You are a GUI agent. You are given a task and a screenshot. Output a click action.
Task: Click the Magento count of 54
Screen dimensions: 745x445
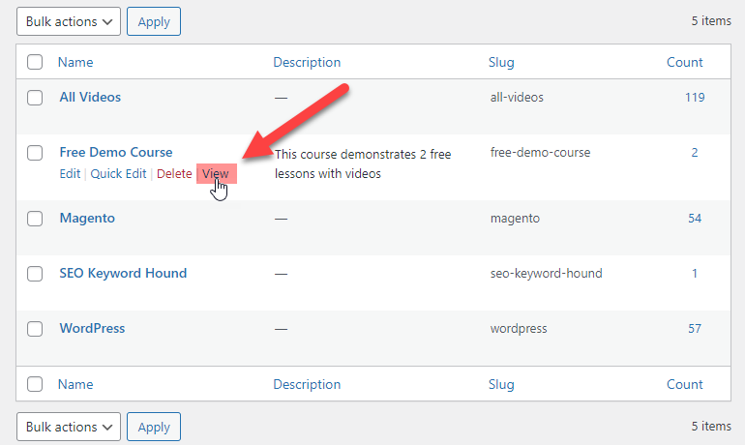click(x=695, y=219)
